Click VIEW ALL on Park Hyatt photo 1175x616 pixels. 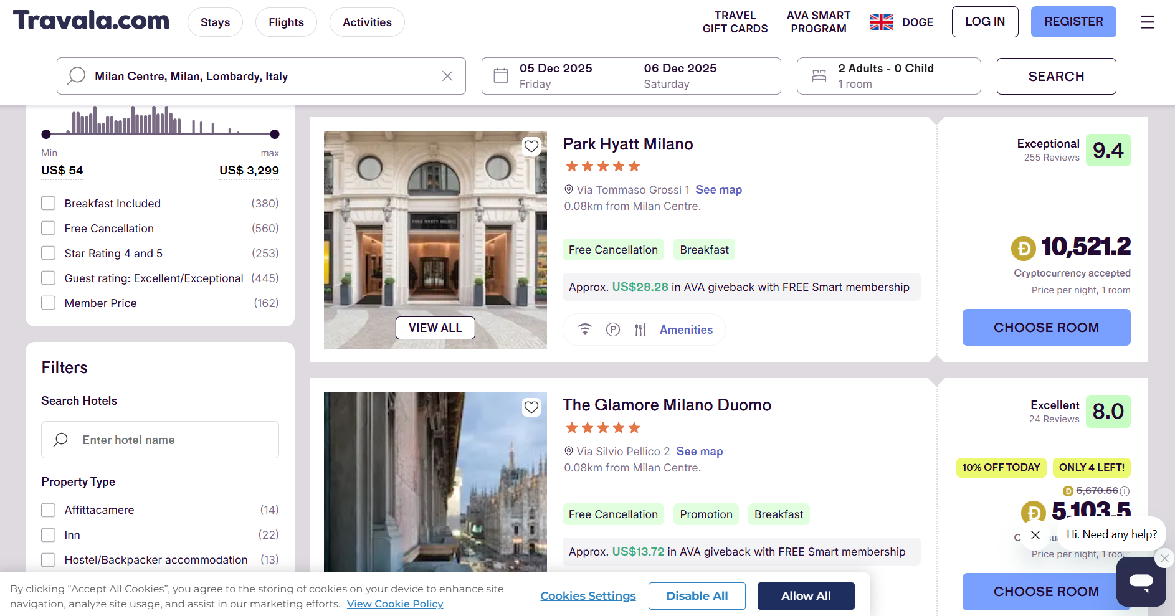pos(435,328)
